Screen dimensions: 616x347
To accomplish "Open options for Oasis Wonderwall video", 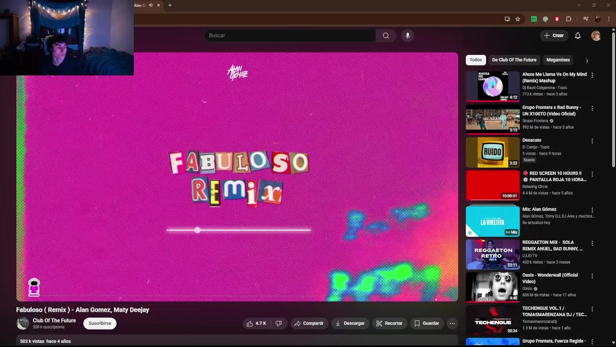I will [x=592, y=276].
